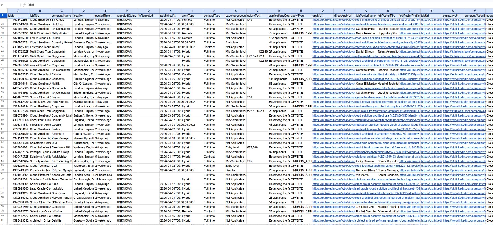493x225 pixels.
Task: Select row 50 header number
Action: tap(3, 79)
